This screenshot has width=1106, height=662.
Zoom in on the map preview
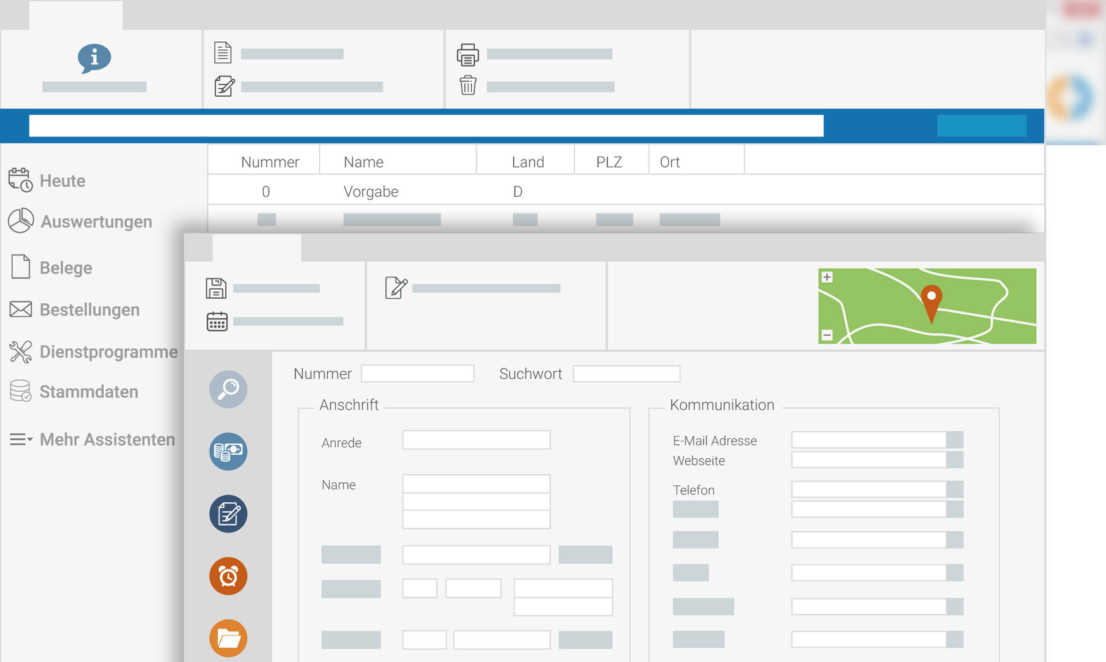click(827, 277)
